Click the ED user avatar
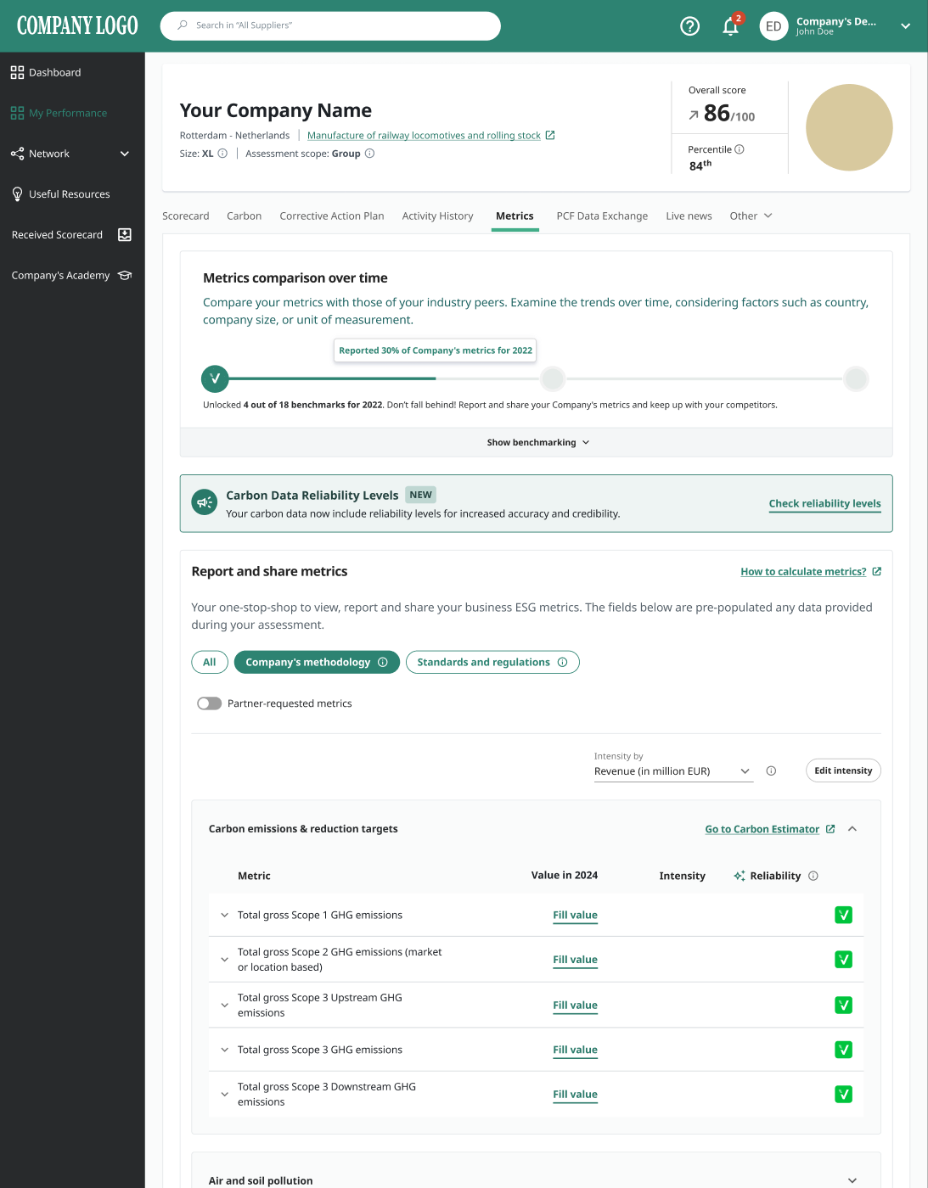Image resolution: width=928 pixels, height=1188 pixels. 773,26
